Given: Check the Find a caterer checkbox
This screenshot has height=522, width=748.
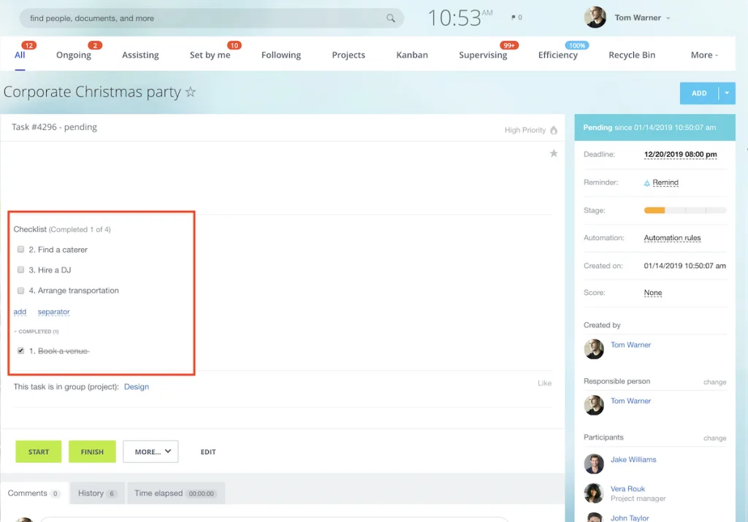Looking at the screenshot, I should pyautogui.click(x=21, y=250).
